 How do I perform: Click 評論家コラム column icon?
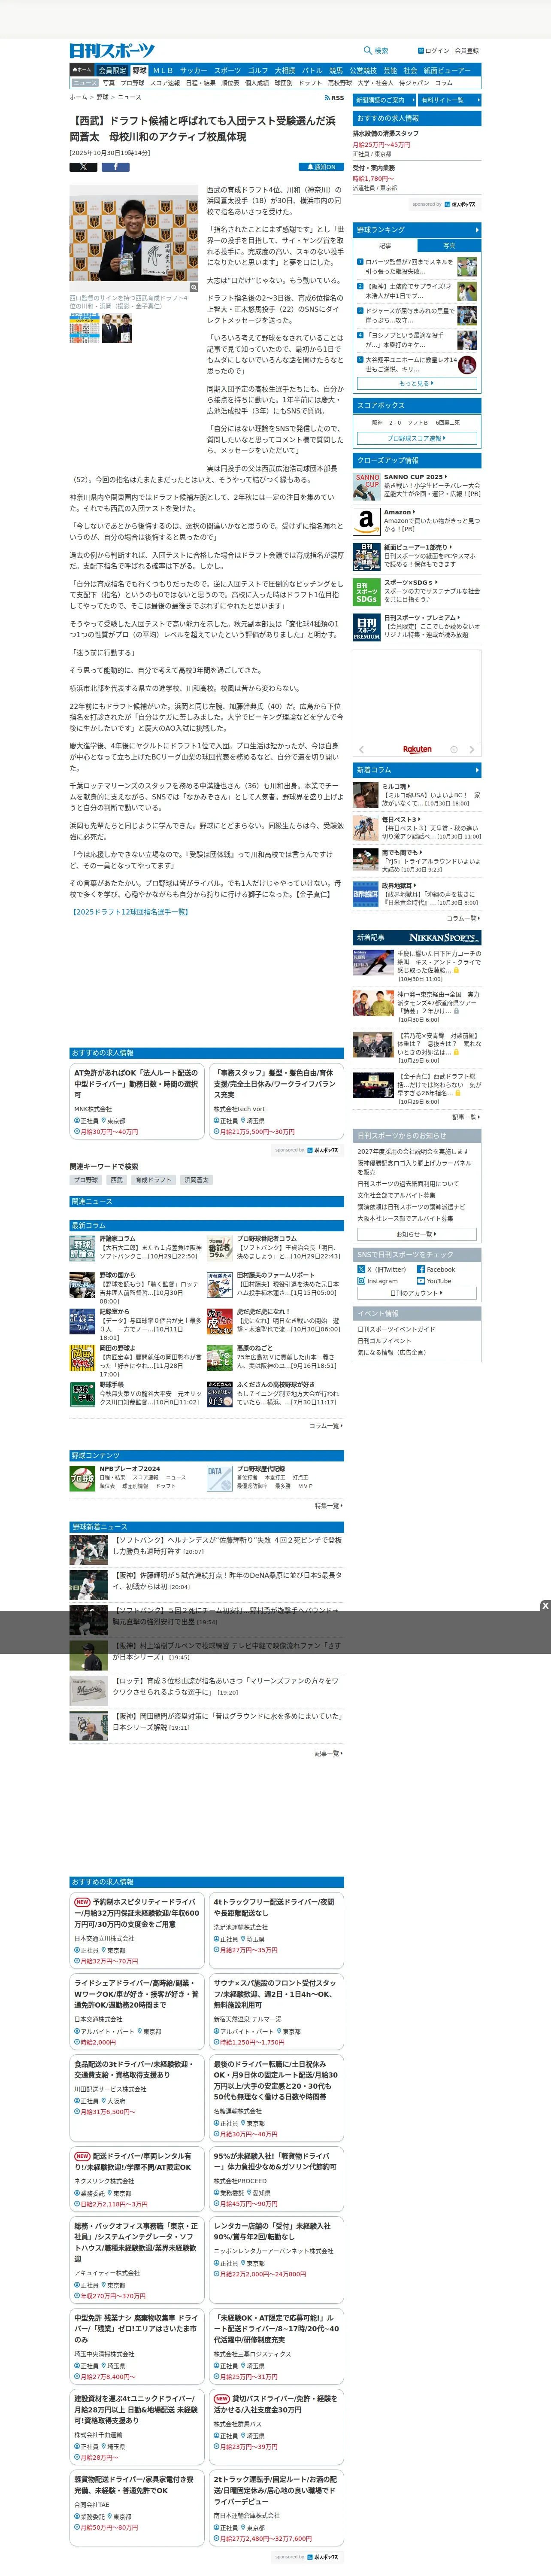[82, 1248]
